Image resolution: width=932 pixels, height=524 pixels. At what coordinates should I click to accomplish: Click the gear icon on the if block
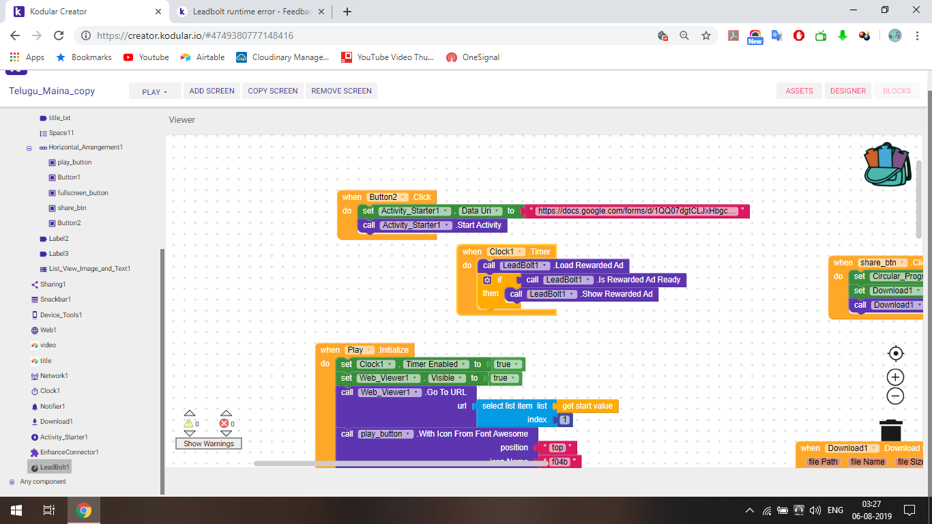click(487, 280)
